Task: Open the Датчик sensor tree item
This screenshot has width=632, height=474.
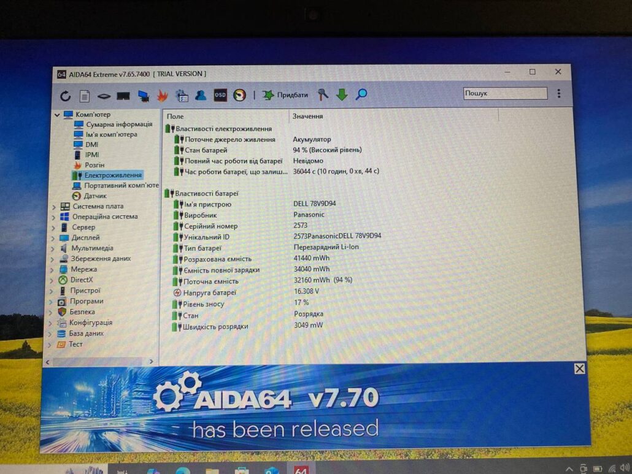Action: 89,196
